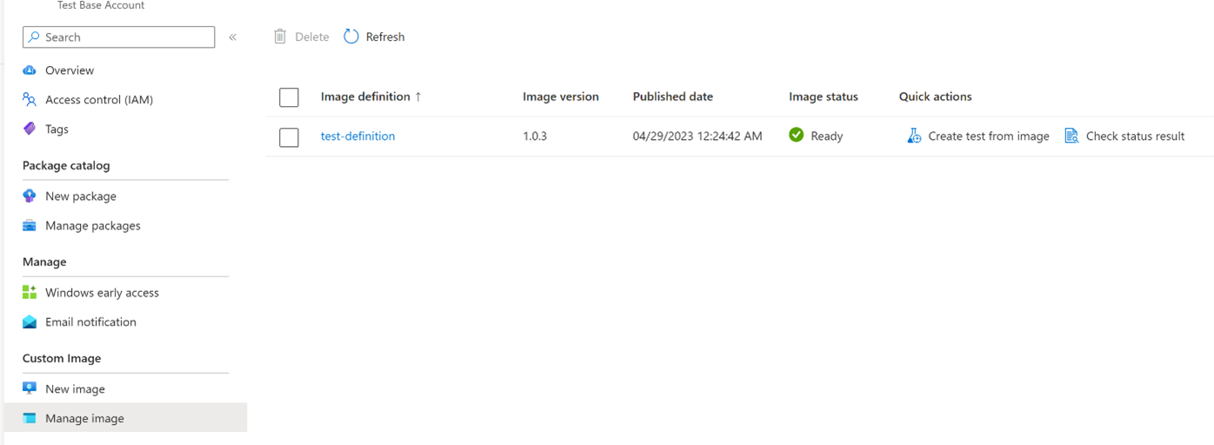Open the test-definition link
The image size is (1214, 445).
tap(358, 136)
